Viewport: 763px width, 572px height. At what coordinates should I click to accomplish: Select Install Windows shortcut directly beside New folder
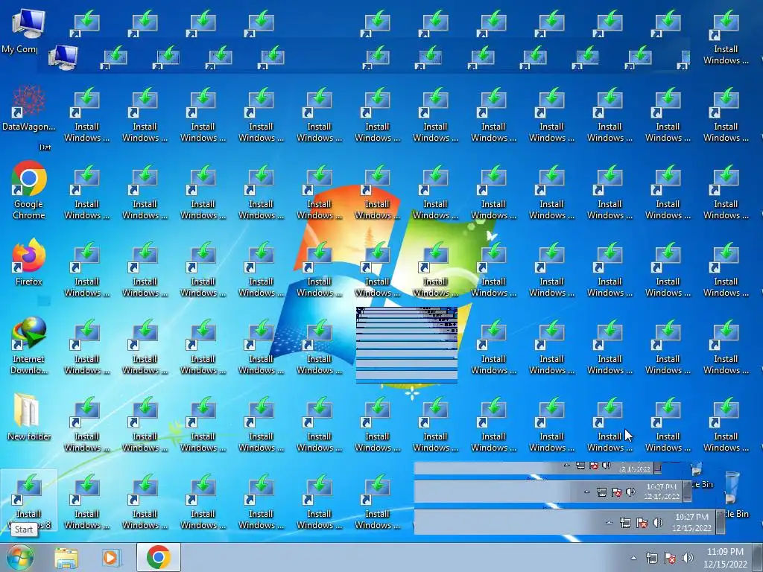[x=86, y=425]
